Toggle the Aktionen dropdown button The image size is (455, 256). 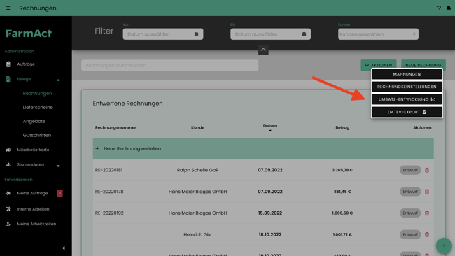pyautogui.click(x=379, y=65)
